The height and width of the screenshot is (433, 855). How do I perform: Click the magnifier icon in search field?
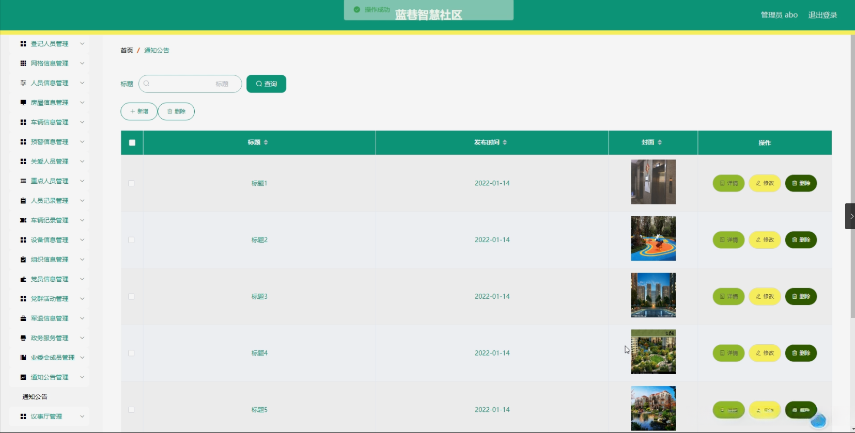pos(147,84)
